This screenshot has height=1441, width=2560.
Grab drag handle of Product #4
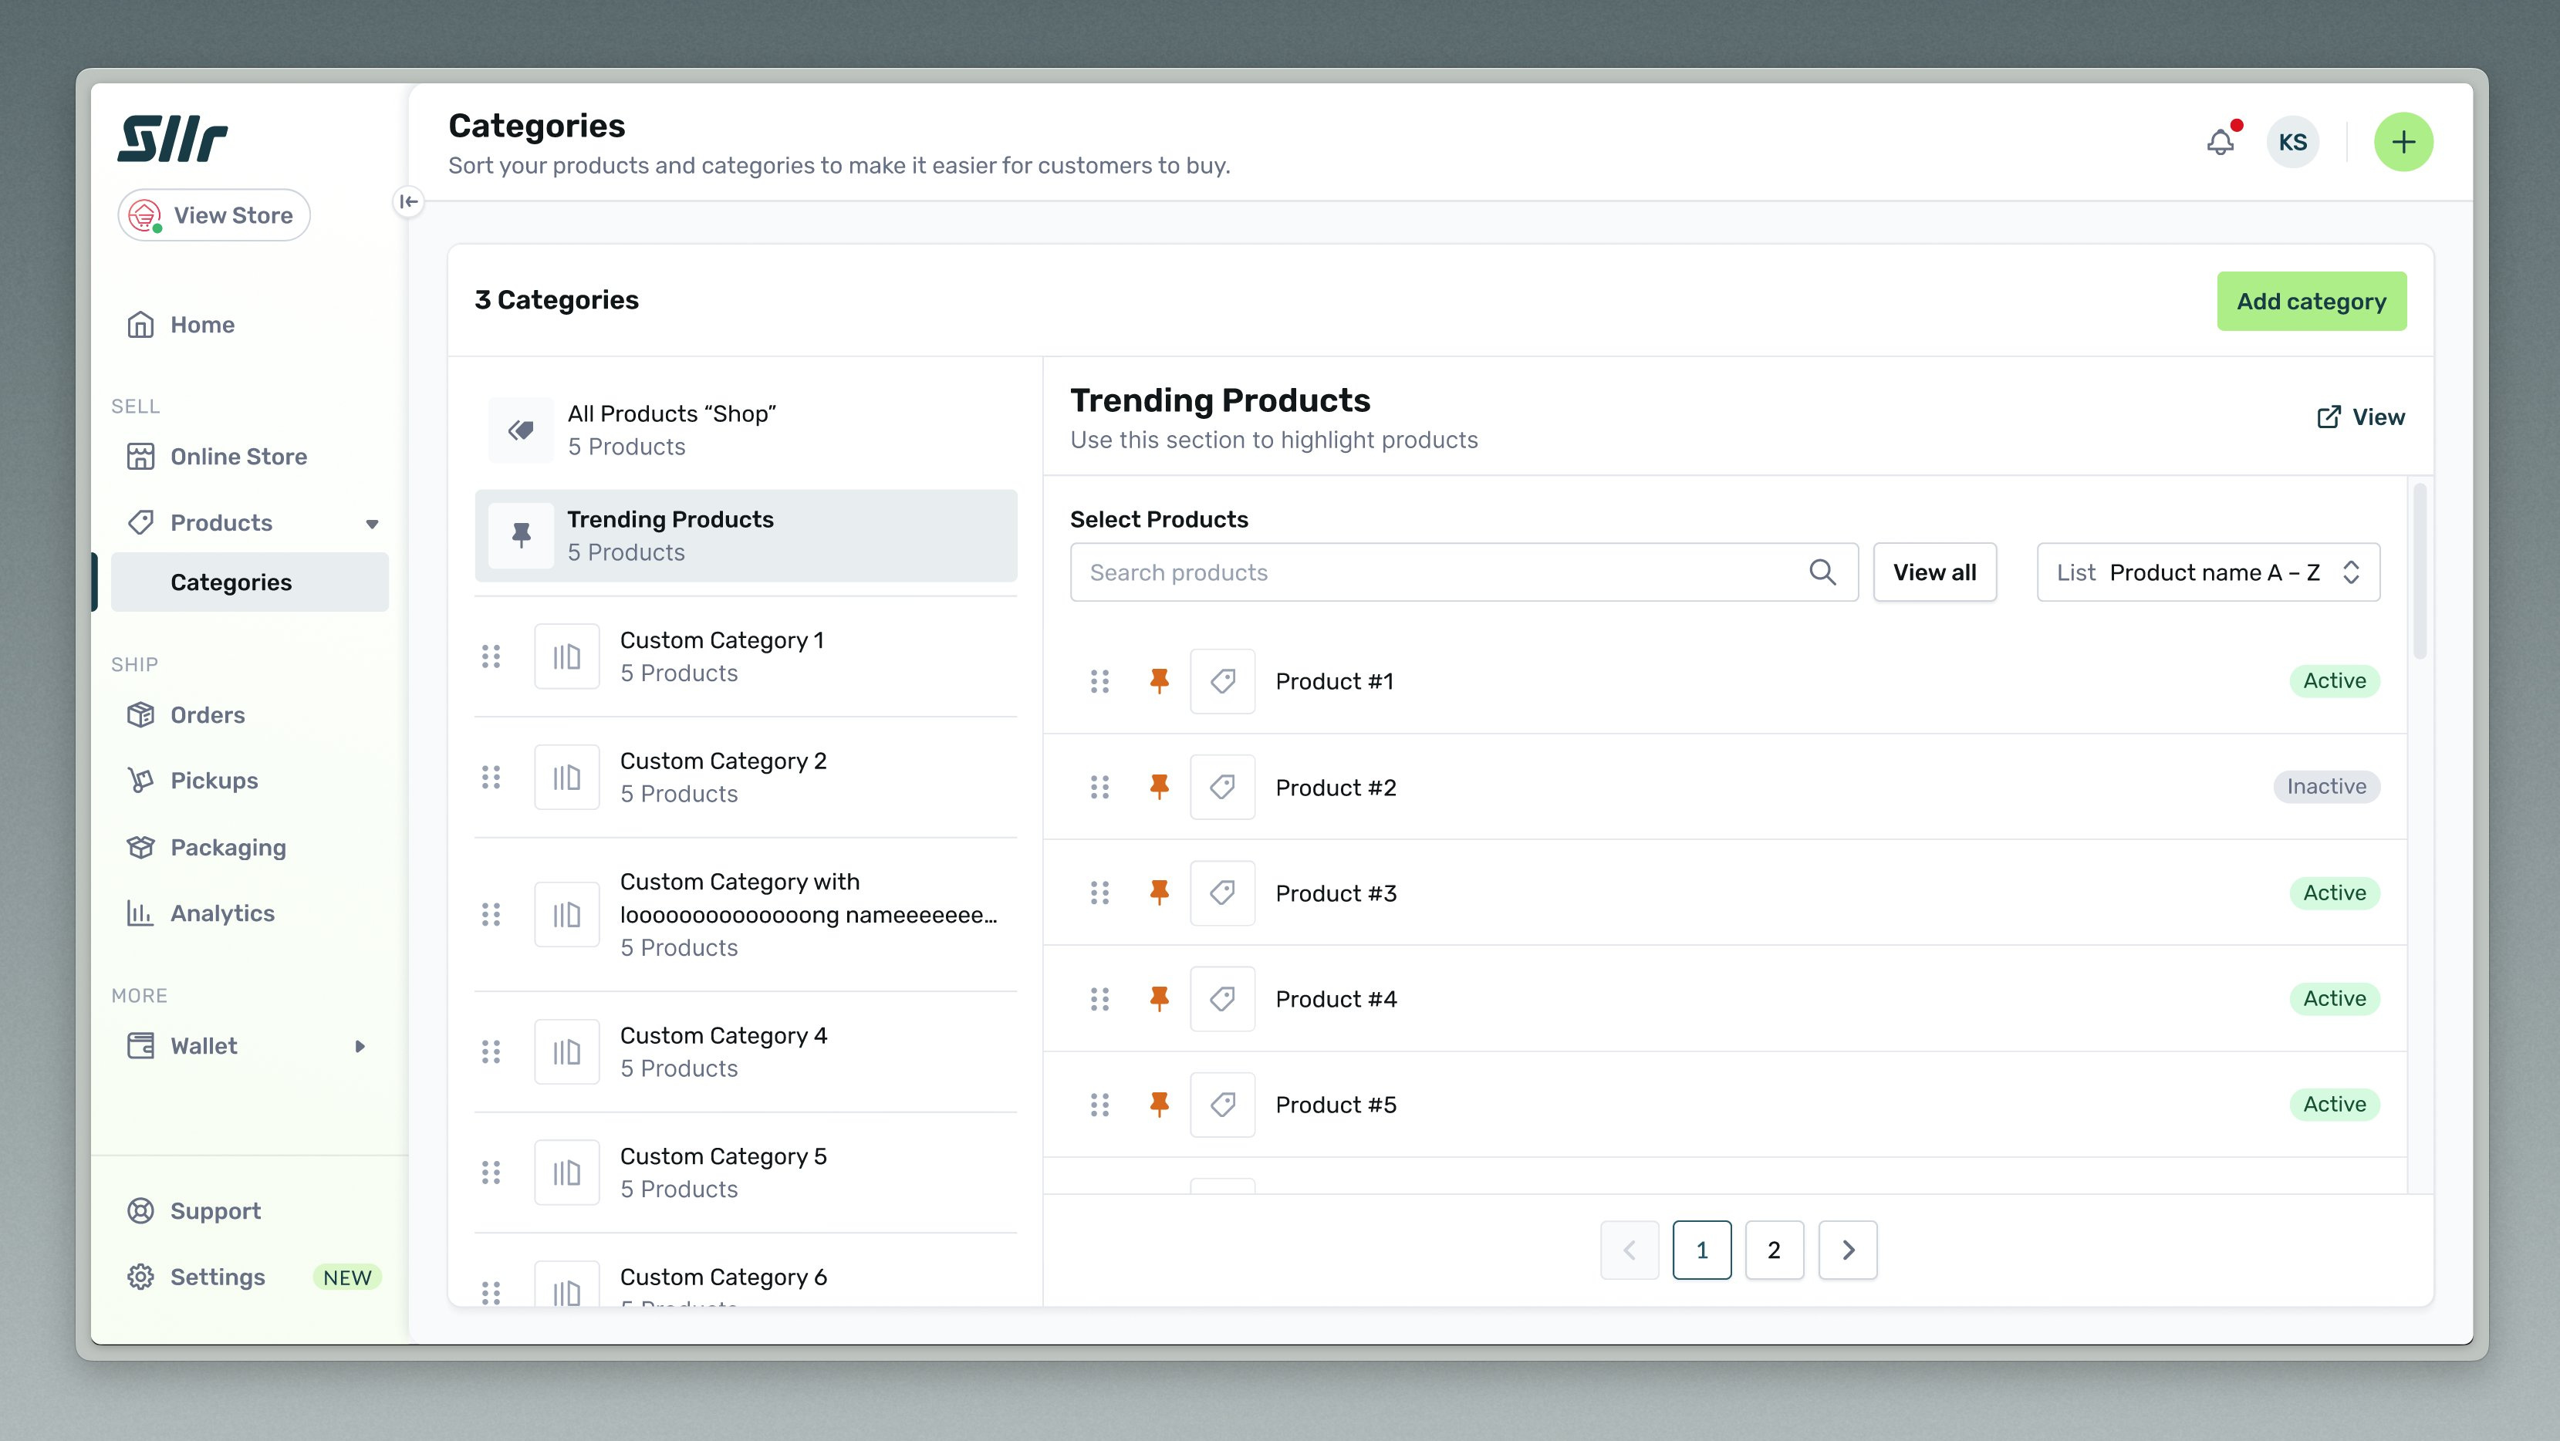pyautogui.click(x=1099, y=999)
